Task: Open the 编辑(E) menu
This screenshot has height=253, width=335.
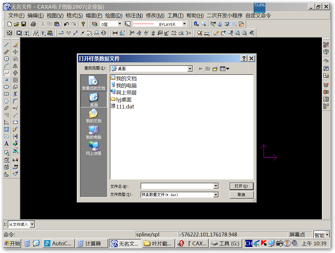Action: tap(36, 16)
